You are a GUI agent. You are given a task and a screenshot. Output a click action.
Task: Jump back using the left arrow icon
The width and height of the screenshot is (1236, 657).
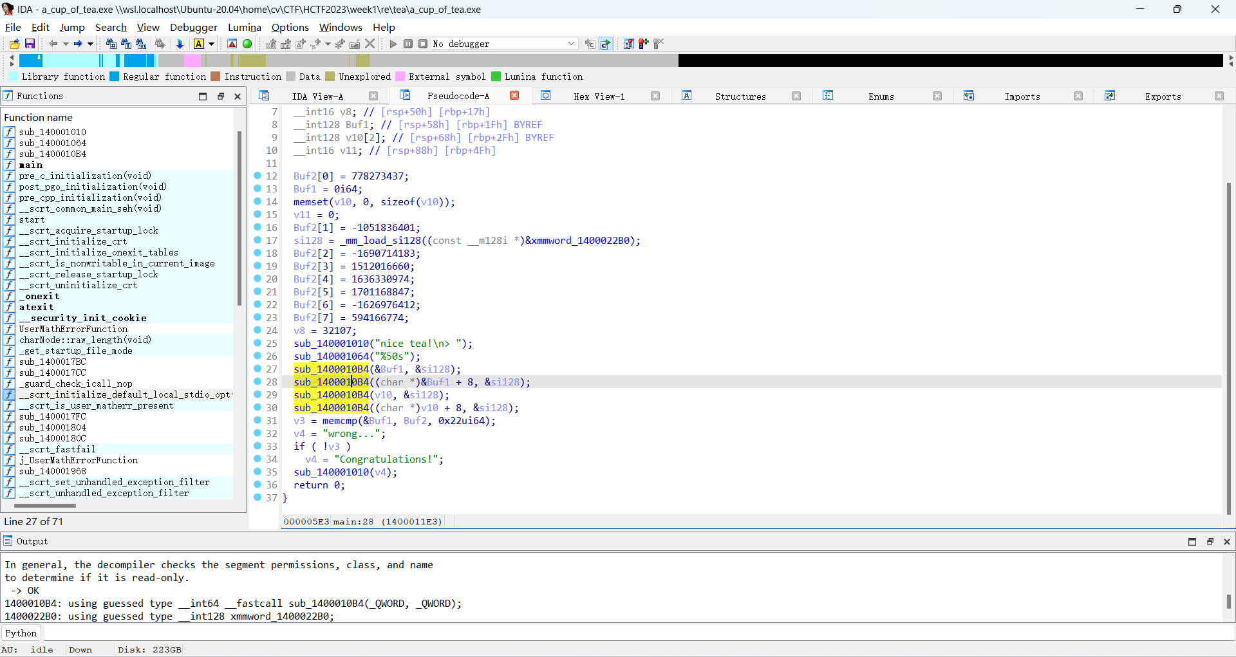pyautogui.click(x=53, y=44)
